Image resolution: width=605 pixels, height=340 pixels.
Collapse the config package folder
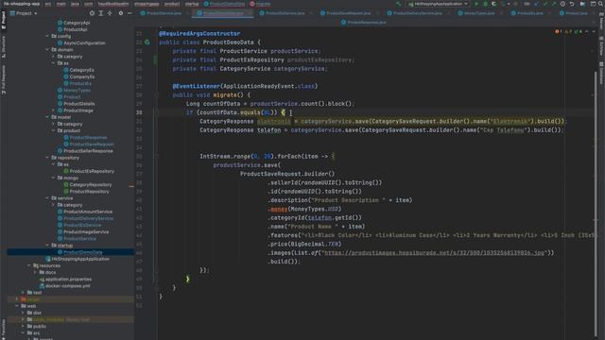(47, 36)
